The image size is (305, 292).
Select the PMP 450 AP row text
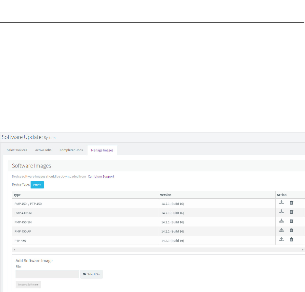23,231
